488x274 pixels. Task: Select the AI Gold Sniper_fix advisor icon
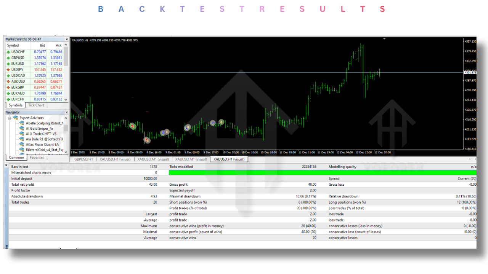(21, 128)
